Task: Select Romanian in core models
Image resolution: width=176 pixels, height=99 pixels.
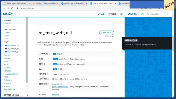Action: coord(7,83)
